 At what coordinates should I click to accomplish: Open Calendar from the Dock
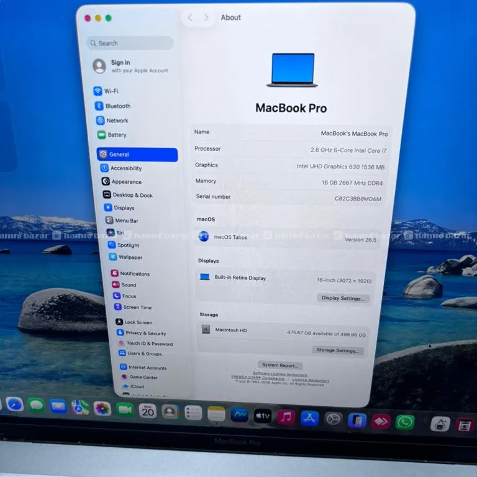click(x=148, y=411)
